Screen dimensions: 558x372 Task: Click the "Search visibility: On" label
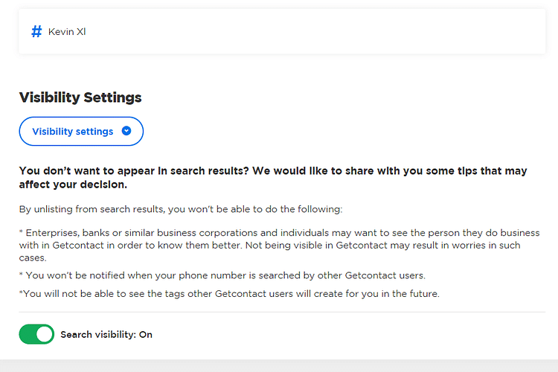106,335
